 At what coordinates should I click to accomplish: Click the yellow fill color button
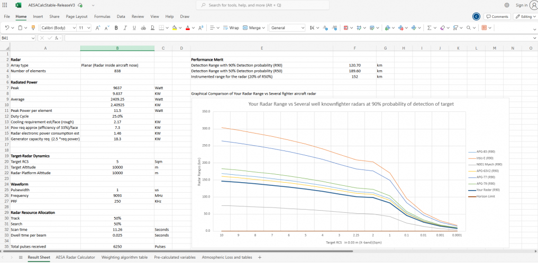tap(174, 28)
